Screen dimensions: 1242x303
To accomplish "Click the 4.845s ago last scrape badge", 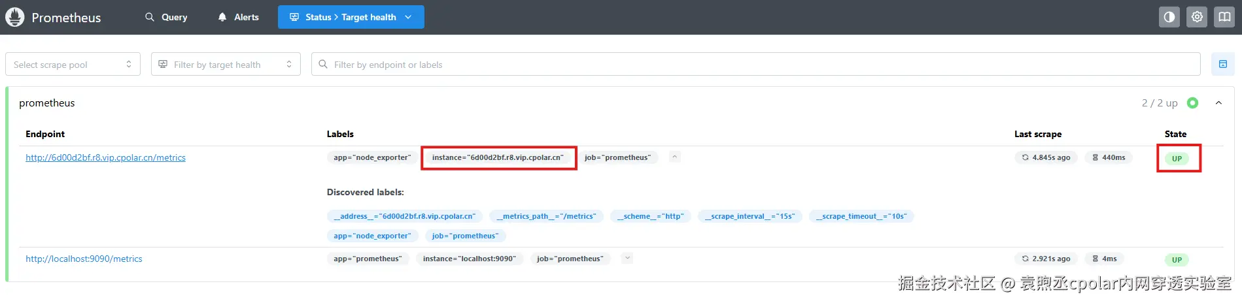I will 1046,157.
